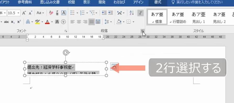Toggle strikethrough (abc) formatting

tap(7, 22)
